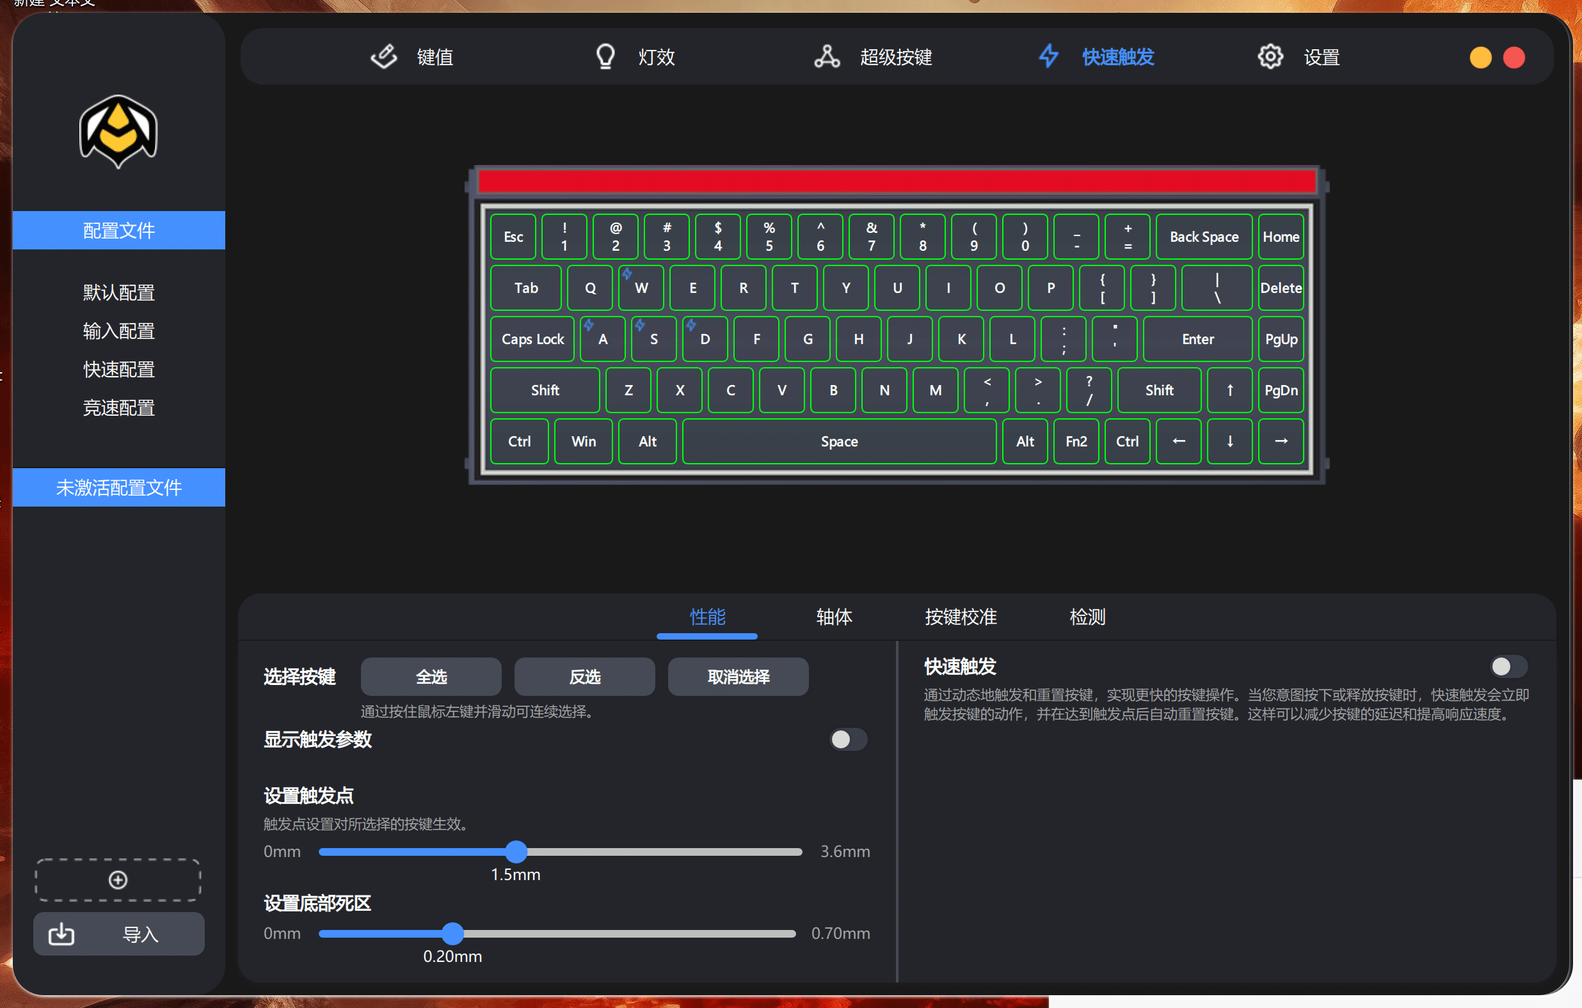The image size is (1582, 1008).
Task: Select the Home key
Action: 1281,237
